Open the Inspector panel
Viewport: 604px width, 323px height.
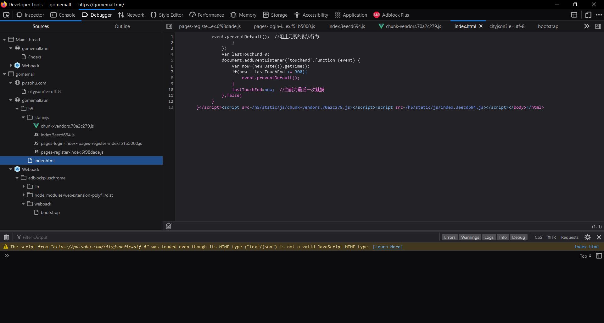pyautogui.click(x=30, y=15)
